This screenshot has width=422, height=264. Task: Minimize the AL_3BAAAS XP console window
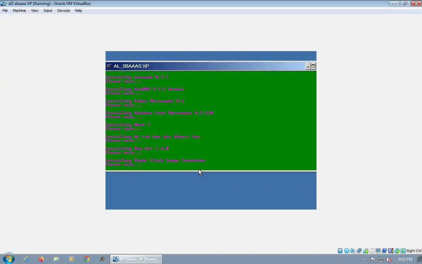(308, 66)
